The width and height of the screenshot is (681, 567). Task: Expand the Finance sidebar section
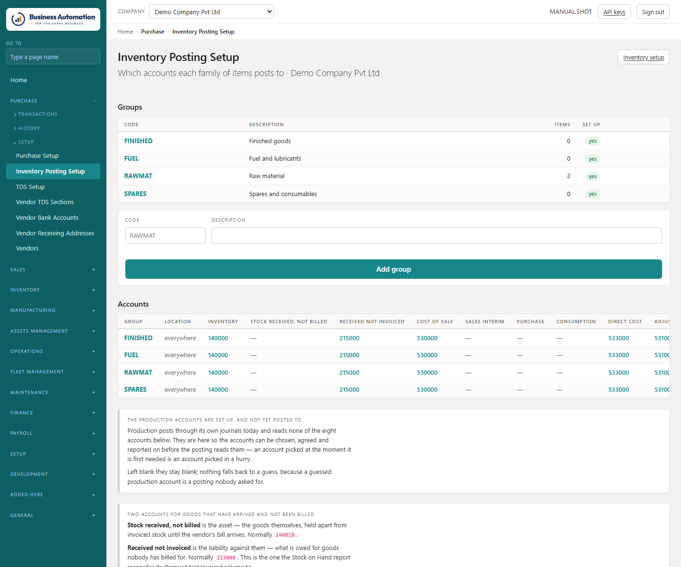(53, 413)
